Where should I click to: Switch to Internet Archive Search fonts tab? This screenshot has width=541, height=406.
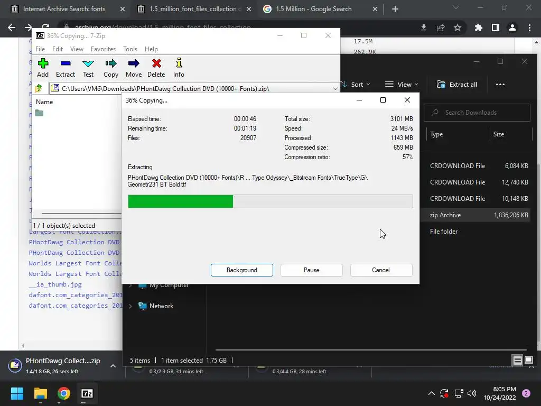pos(64,9)
